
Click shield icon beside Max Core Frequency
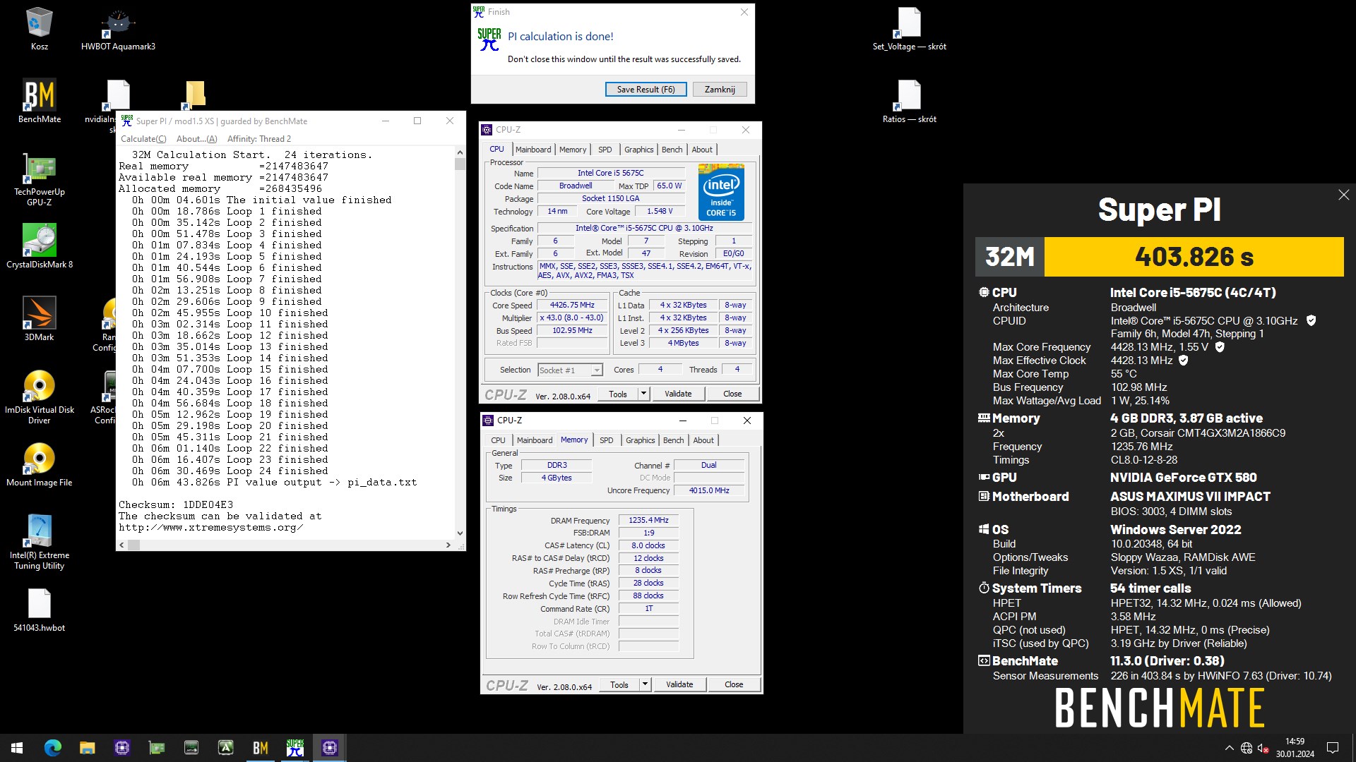[x=1220, y=346]
